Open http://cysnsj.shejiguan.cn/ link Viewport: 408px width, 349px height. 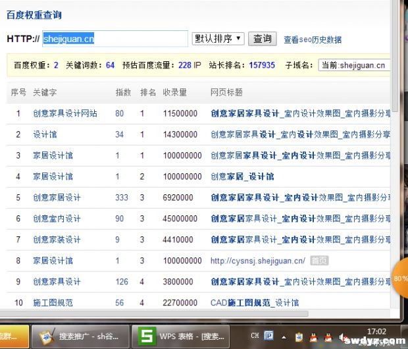coord(258,261)
